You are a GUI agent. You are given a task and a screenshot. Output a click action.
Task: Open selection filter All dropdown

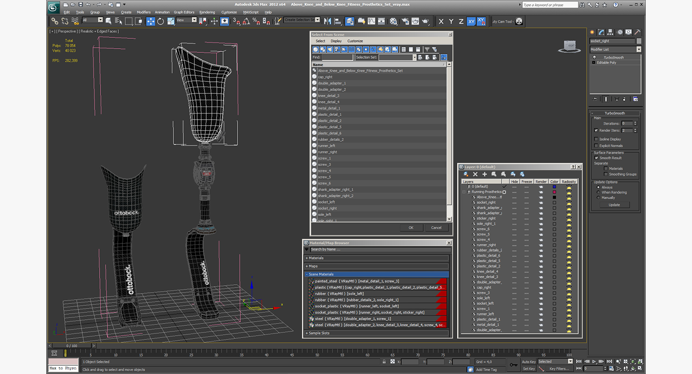point(93,20)
